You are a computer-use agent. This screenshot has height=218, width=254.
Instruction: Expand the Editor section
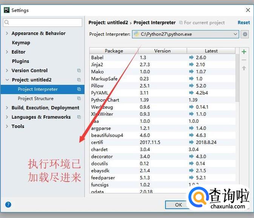[x=7, y=52]
